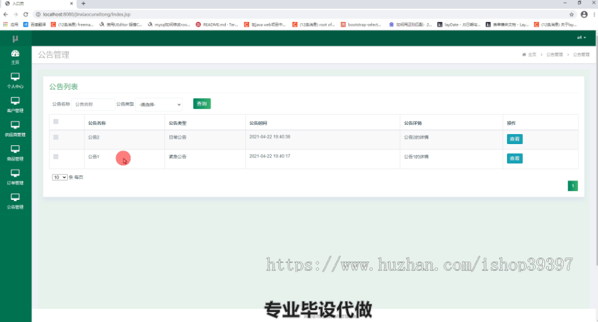Viewport: 598px width, 322px height.
Task: Open the freemarker bookmark
Action: 72,25
